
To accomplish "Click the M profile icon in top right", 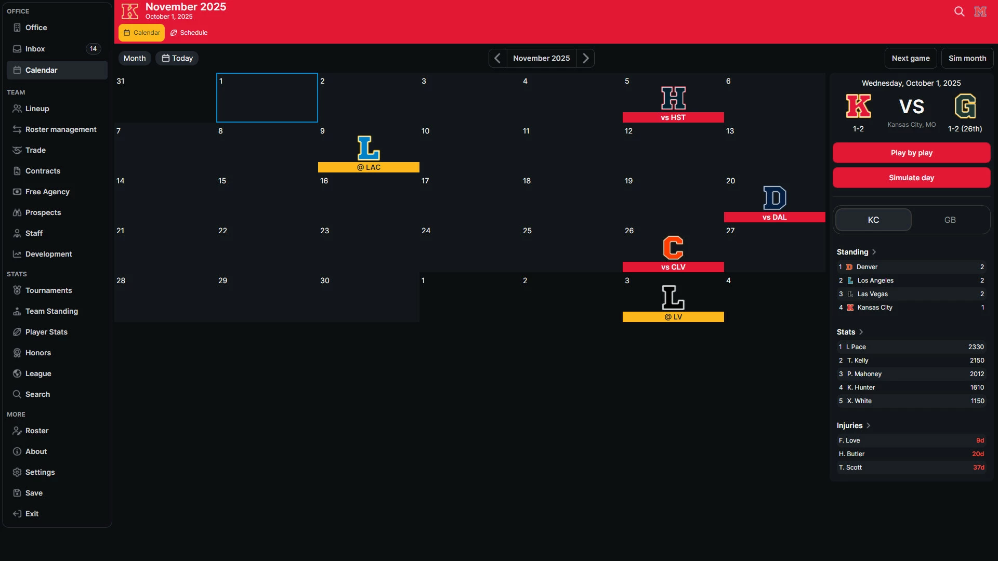I will (980, 11).
